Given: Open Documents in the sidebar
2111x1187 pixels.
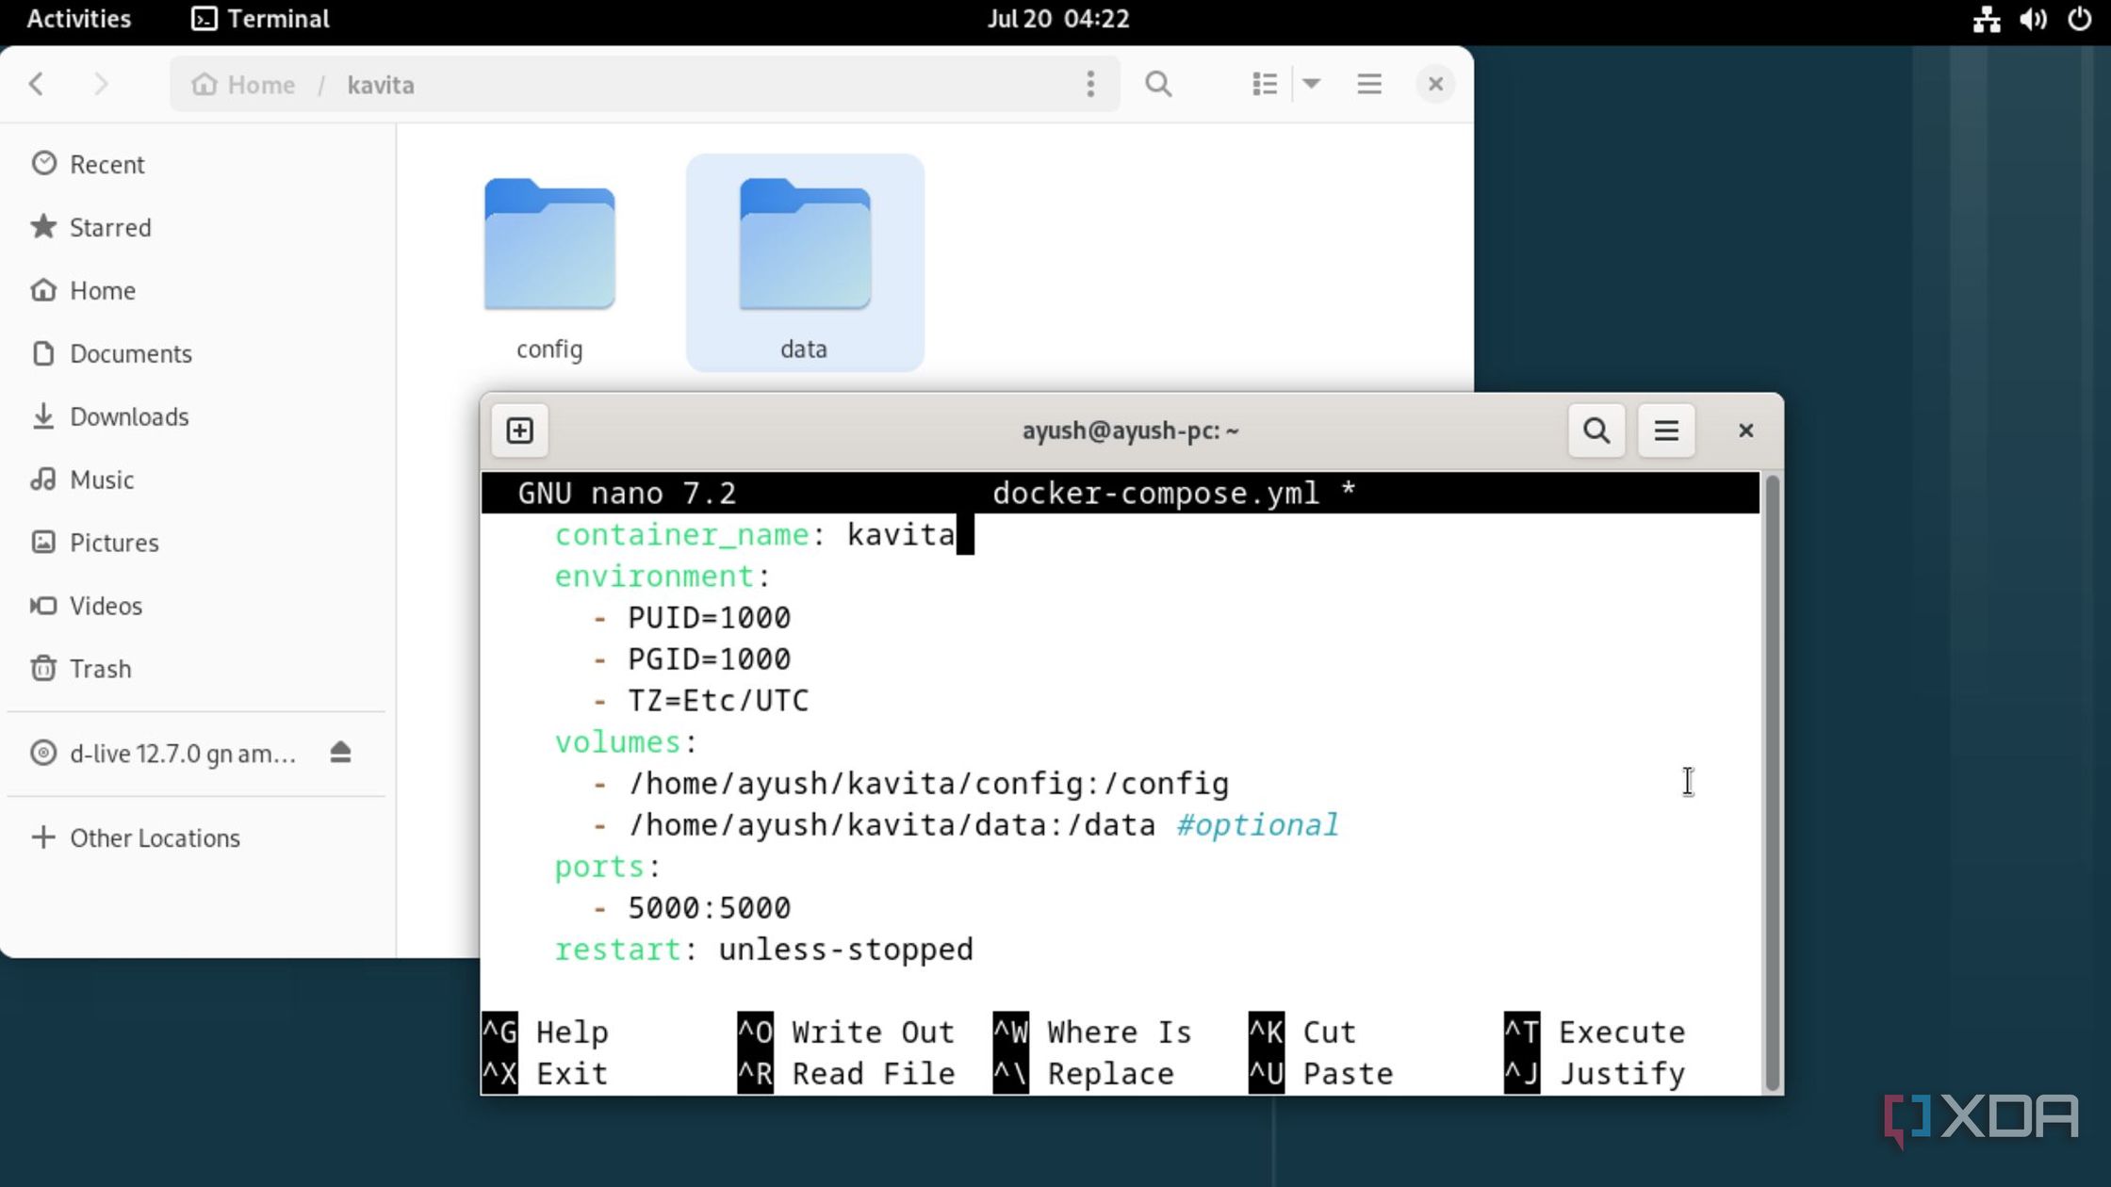Looking at the screenshot, I should point(197,353).
